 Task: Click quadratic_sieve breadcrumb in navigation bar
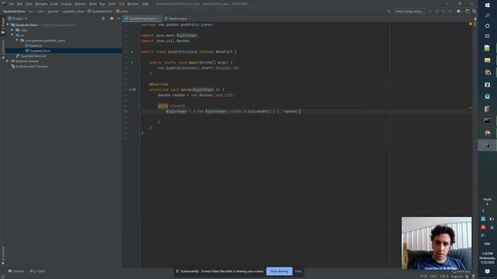pyautogui.click(x=73, y=11)
